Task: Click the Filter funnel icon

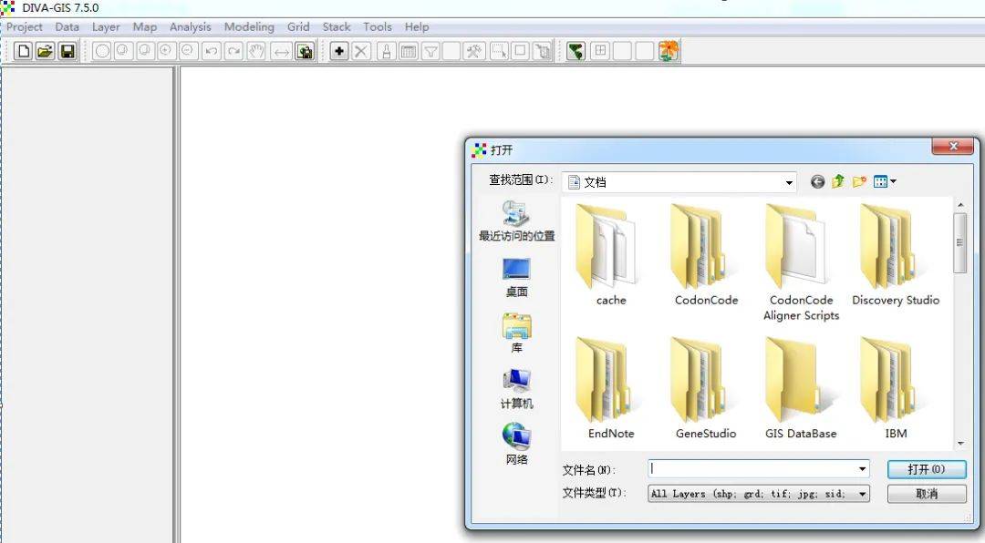Action: [430, 51]
